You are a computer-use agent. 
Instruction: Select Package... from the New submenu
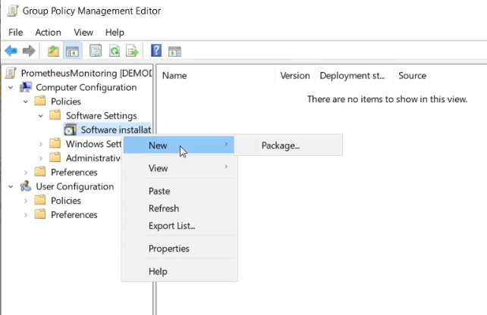[x=281, y=145]
